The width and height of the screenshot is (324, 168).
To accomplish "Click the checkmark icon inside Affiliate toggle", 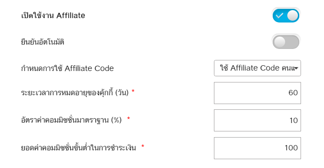I will (x=279, y=16).
